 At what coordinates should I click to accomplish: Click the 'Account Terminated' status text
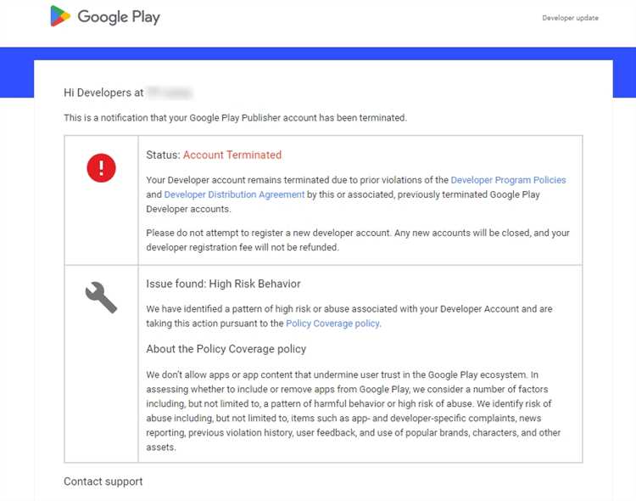point(232,155)
